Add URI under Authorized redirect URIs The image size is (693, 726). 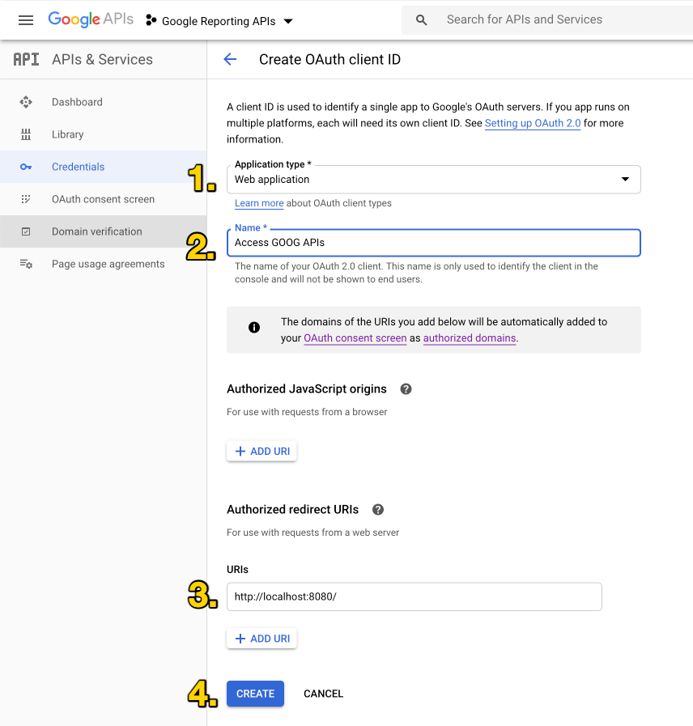[x=261, y=639]
